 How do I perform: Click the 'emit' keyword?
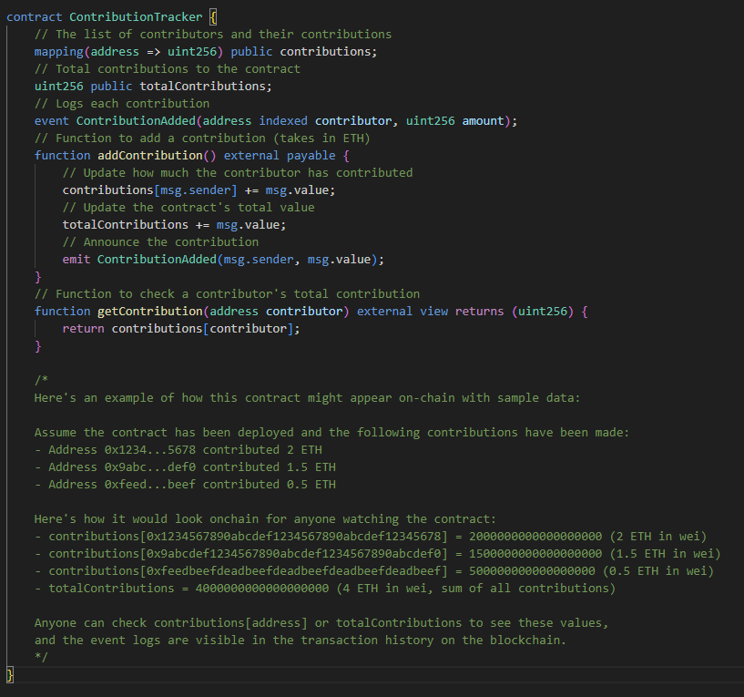click(76, 260)
